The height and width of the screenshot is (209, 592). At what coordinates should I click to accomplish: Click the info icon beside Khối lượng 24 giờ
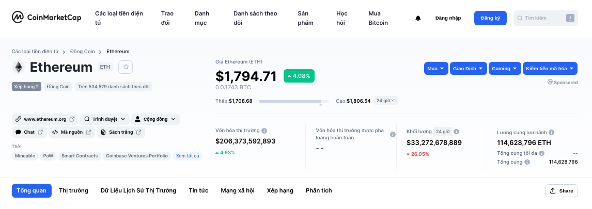[457, 132]
